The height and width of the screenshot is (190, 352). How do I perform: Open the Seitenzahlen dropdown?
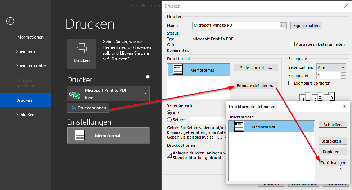coord(343,67)
